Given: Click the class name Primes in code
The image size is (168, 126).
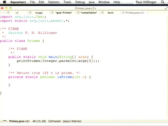Looking at the screenshot, I should point(34,41).
